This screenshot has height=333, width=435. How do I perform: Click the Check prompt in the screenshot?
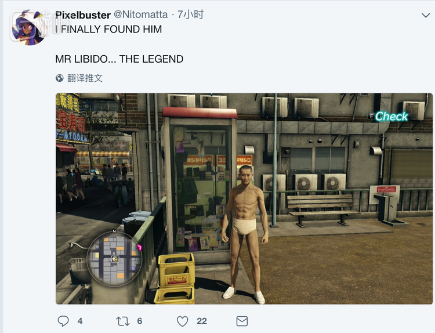[x=391, y=117]
